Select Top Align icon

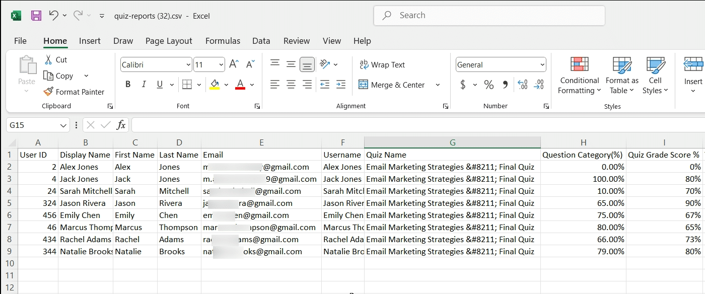275,64
